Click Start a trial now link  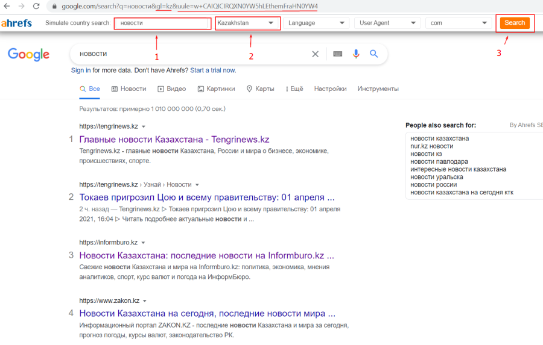(213, 70)
